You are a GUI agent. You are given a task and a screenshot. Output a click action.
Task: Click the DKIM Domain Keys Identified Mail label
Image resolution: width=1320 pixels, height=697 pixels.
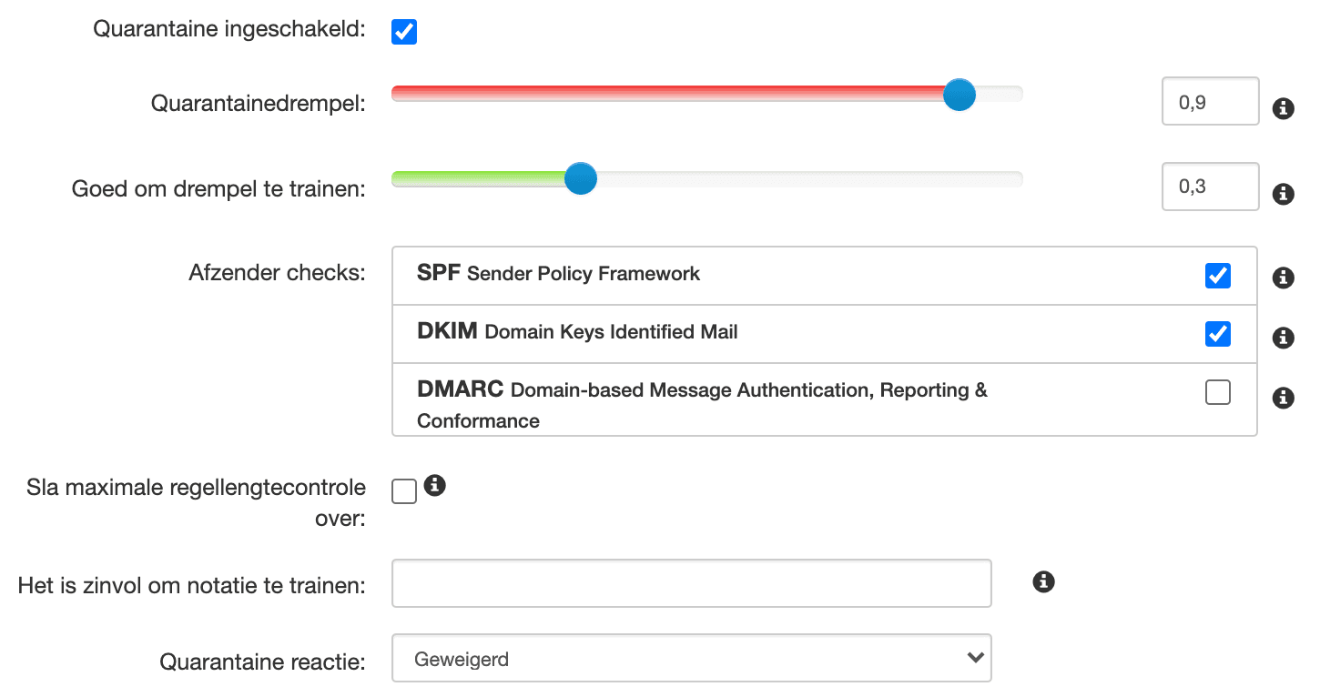click(x=577, y=332)
